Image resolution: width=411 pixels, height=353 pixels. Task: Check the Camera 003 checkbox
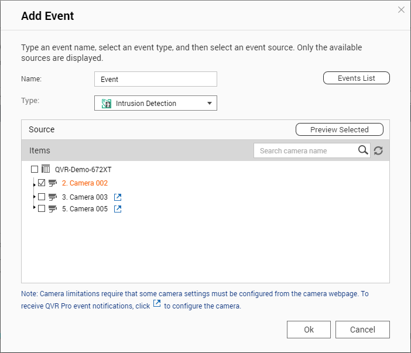(42, 197)
